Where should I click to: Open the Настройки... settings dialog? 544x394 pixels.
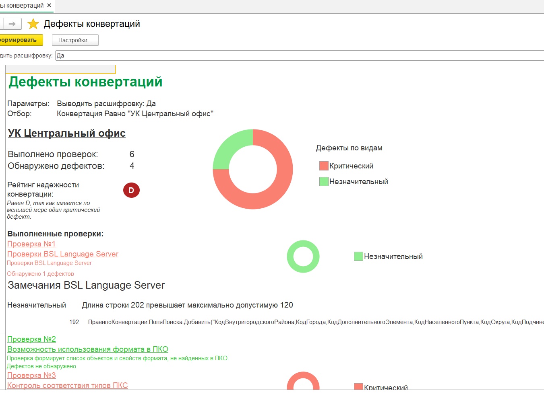[x=75, y=40]
